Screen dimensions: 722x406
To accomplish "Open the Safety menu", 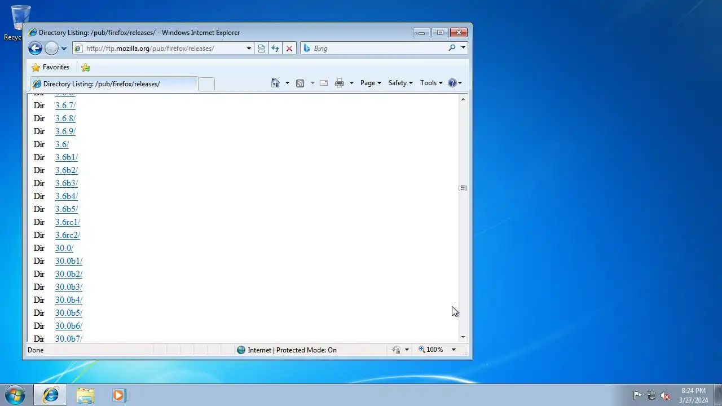I will tap(400, 83).
